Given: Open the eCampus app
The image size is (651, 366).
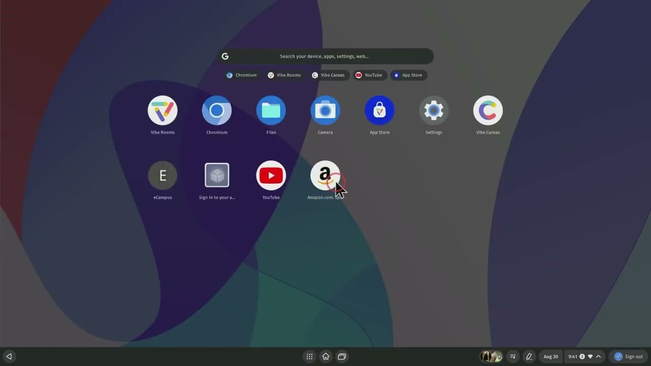Looking at the screenshot, I should pyautogui.click(x=162, y=176).
